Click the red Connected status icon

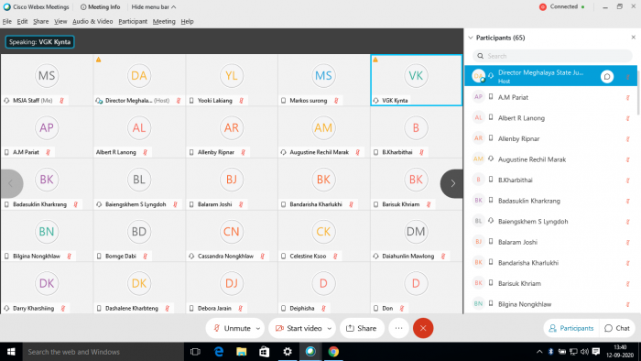click(543, 7)
